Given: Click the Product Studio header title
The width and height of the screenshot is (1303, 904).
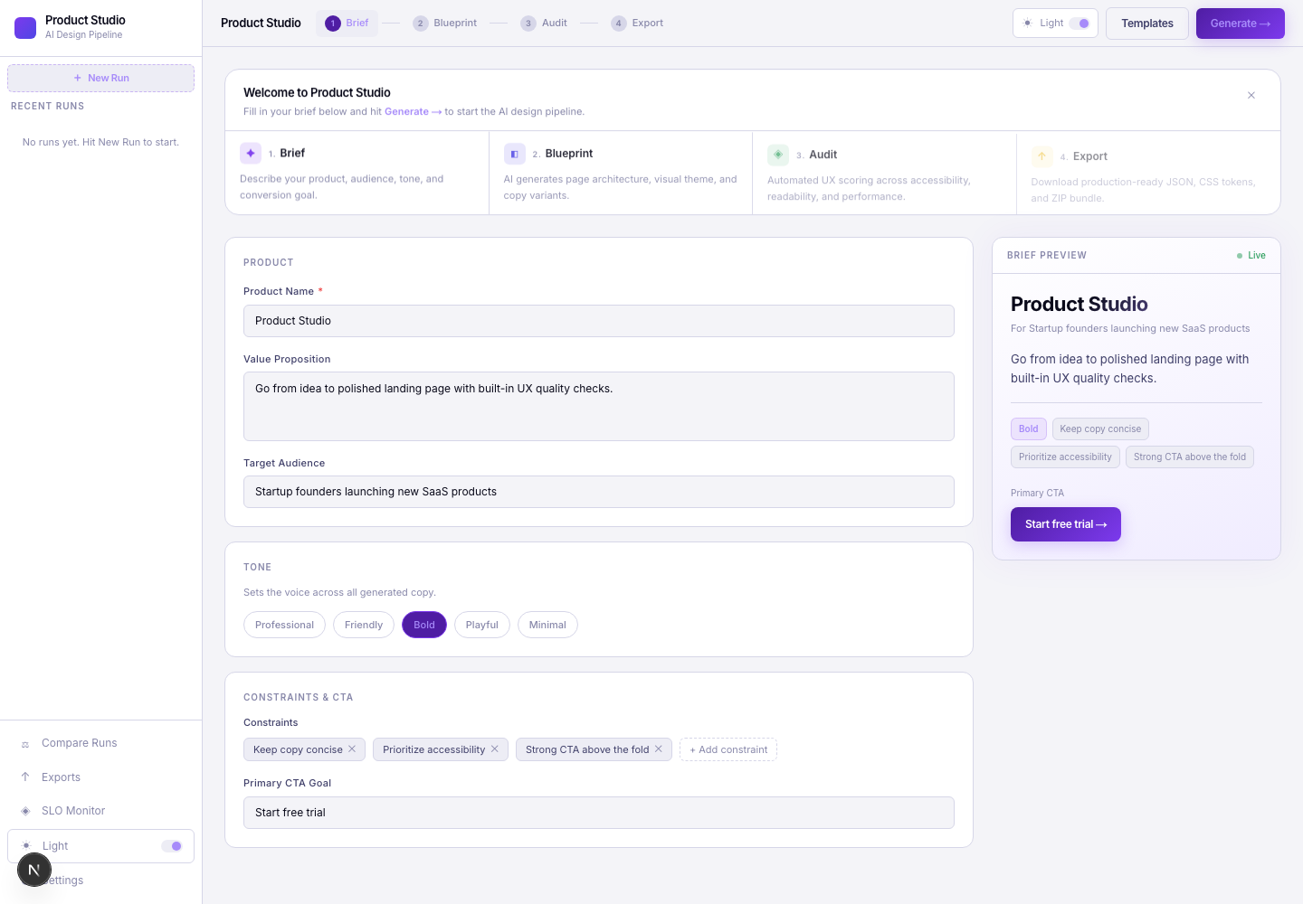Looking at the screenshot, I should pos(261,24).
